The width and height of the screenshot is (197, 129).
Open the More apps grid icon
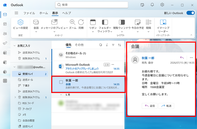(5, 81)
